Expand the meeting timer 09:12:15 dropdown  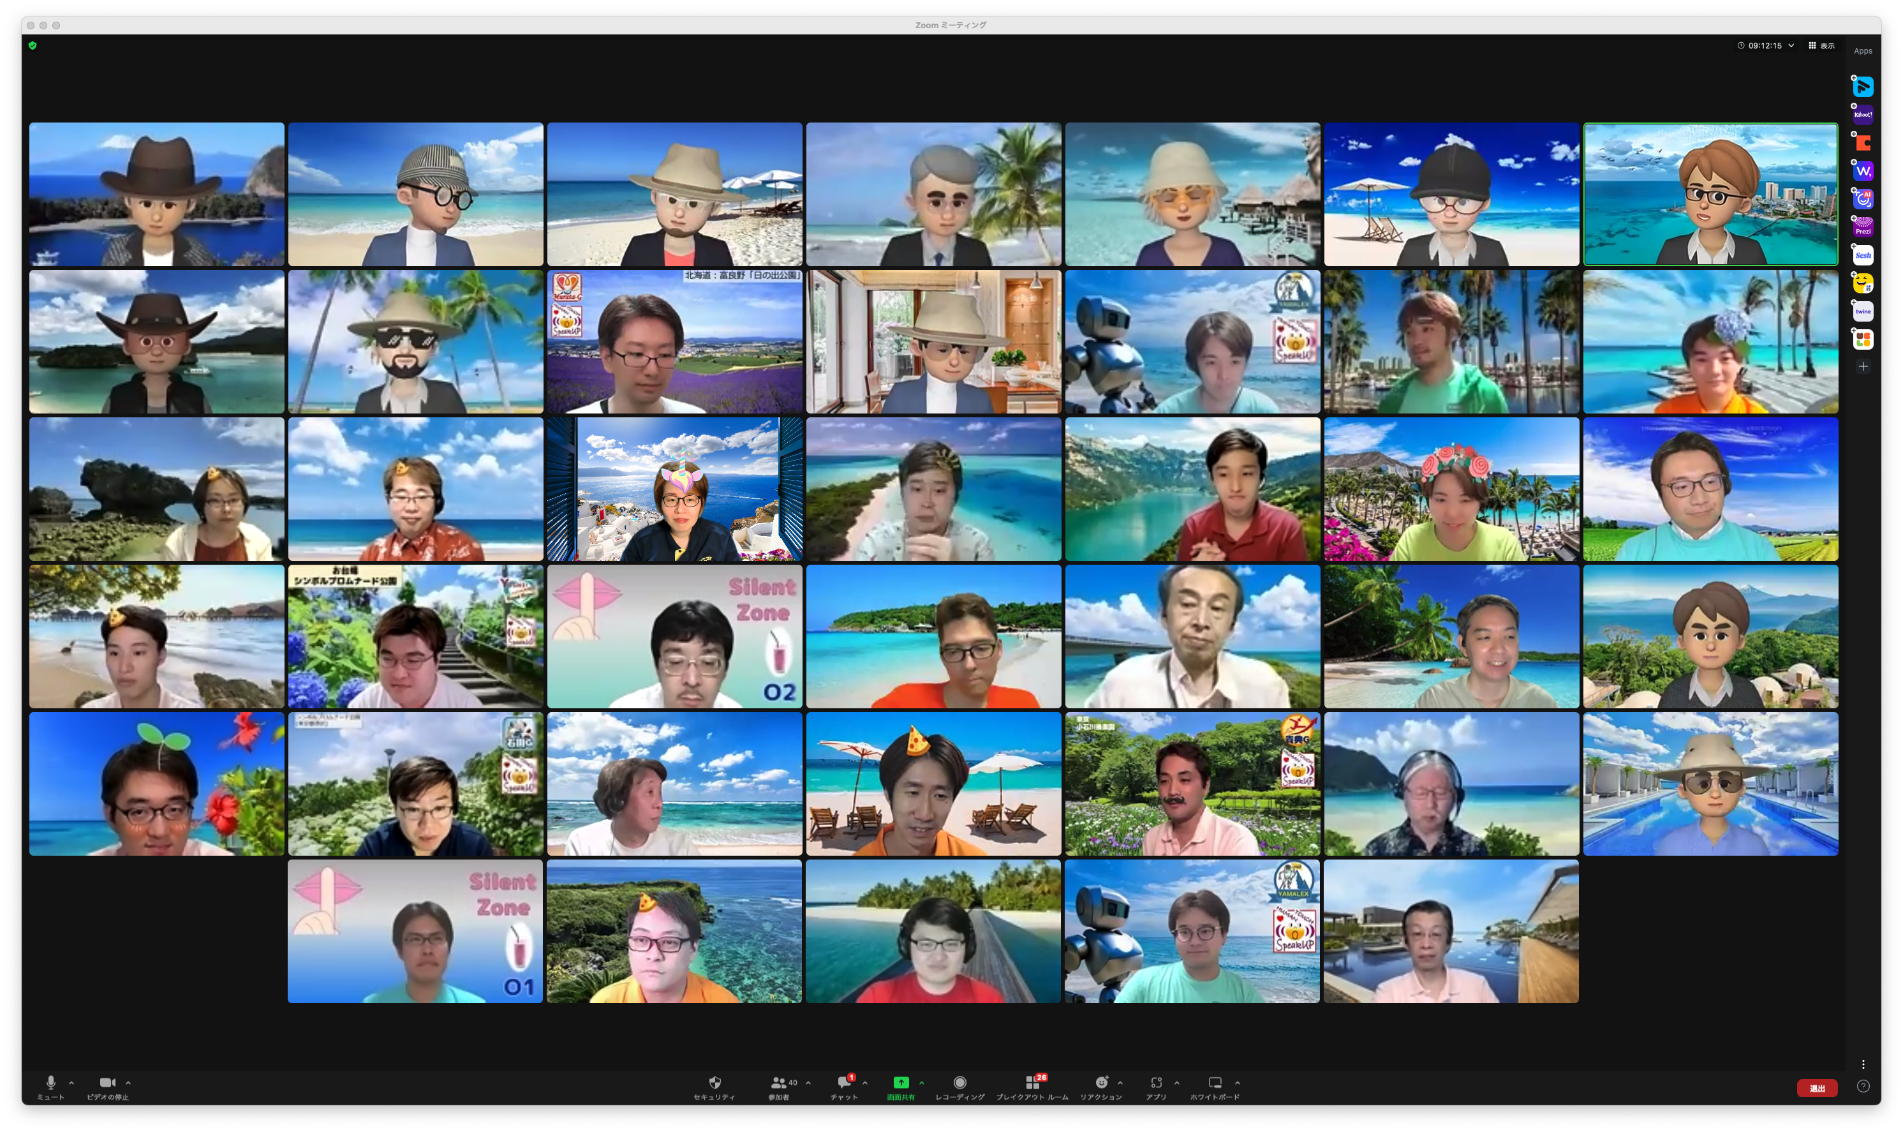coord(1791,46)
